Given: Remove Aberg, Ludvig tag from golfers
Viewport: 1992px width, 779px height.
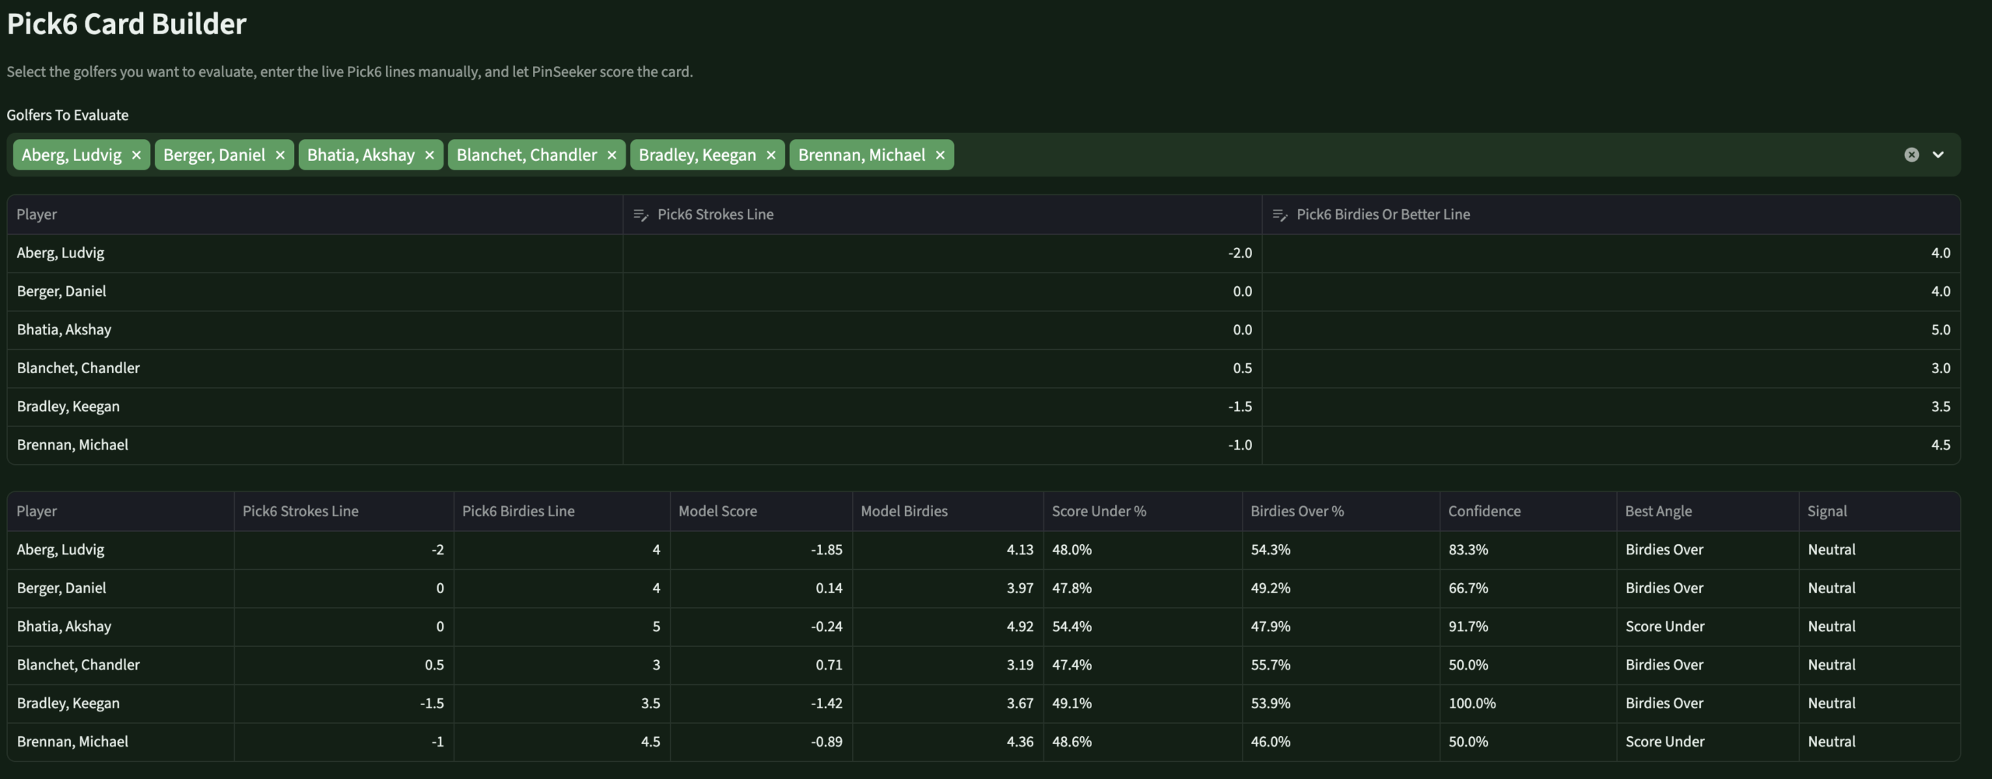Looking at the screenshot, I should pyautogui.click(x=136, y=155).
